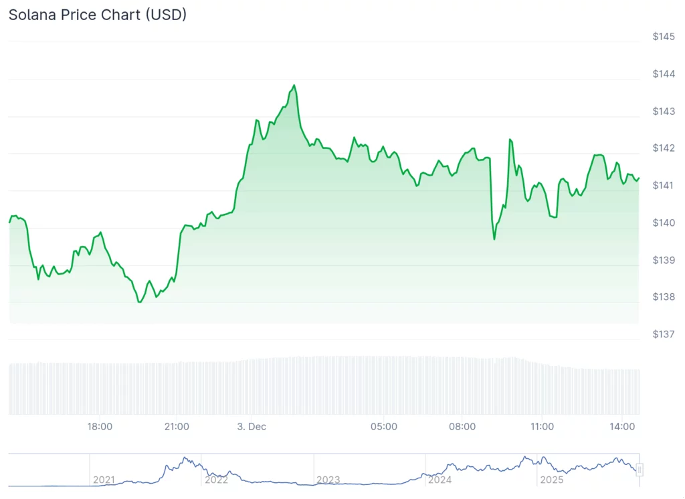Viewport: 685px width, 499px height.
Task: Click the 08:00 time axis label
Action: tap(462, 426)
